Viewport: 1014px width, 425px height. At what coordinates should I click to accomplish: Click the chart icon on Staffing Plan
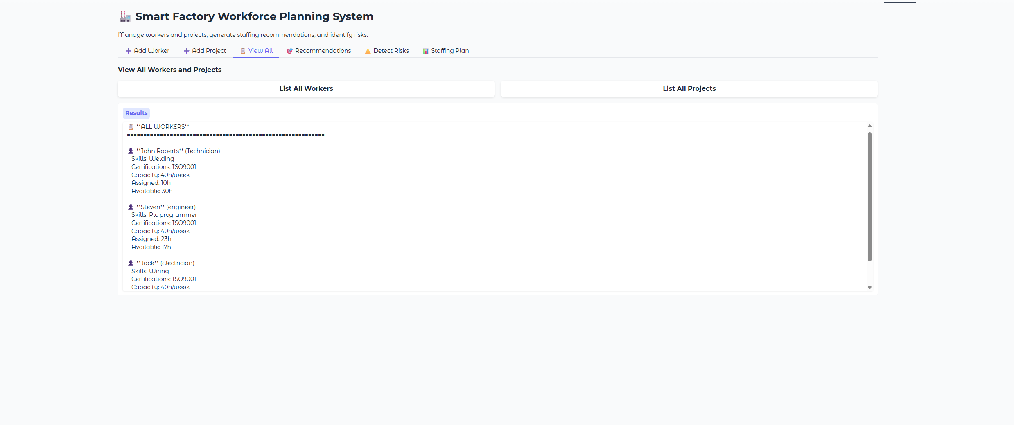point(426,51)
